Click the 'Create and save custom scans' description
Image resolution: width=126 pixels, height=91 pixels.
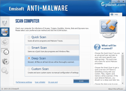coord(53,73)
